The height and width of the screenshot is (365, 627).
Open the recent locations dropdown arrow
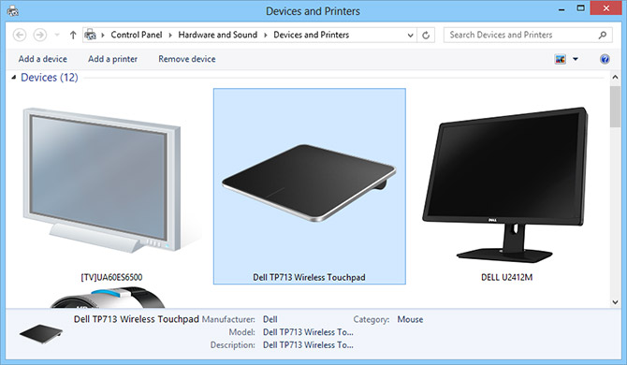pos(57,36)
